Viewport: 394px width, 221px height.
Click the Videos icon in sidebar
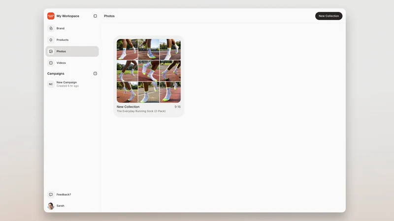click(x=51, y=63)
